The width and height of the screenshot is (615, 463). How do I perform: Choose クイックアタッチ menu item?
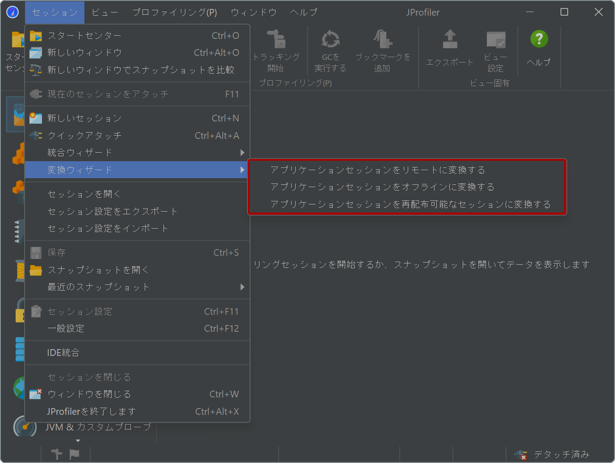[137, 136]
